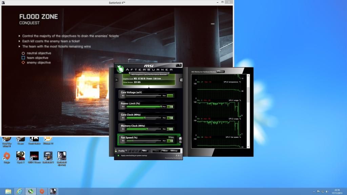
Task: Toggle the profile lock padlock icon
Action: (x=116, y=151)
